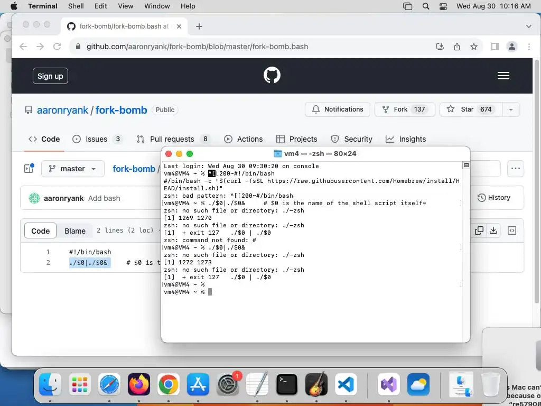Click the share icon in address bar
This screenshot has height=406, width=541.
pyautogui.click(x=457, y=47)
